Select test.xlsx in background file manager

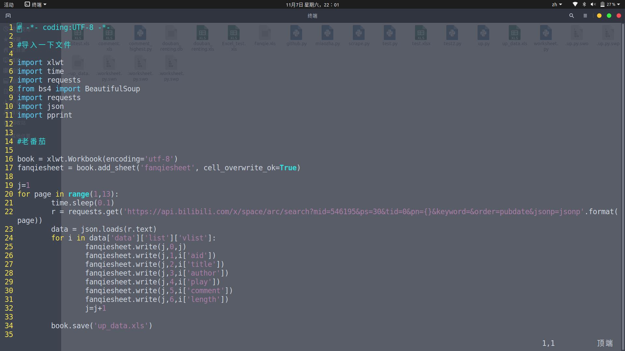click(421, 36)
